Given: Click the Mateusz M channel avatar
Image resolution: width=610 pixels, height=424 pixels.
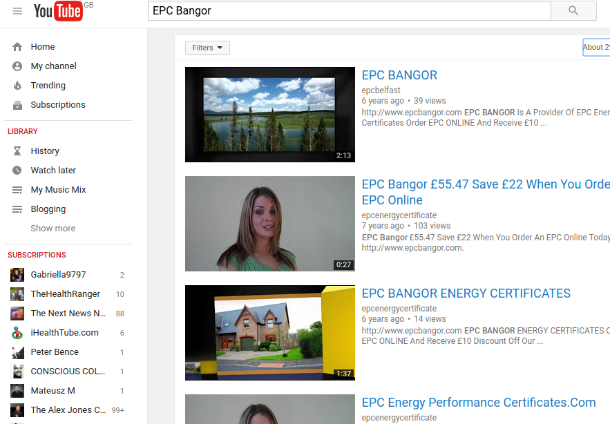Looking at the screenshot, I should click(x=17, y=391).
